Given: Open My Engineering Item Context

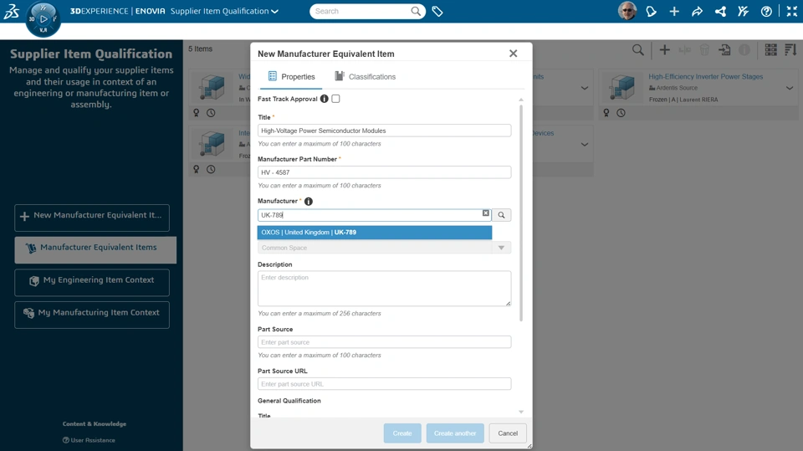Looking at the screenshot, I should click(92, 282).
